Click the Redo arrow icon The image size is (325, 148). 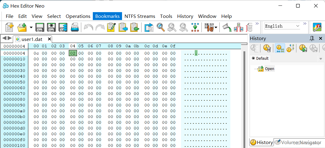click(x=100, y=27)
